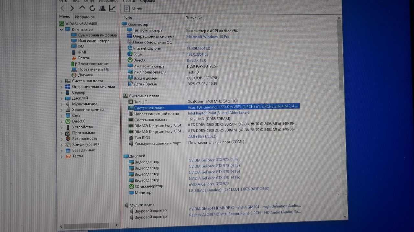Image resolution: width=414 pixels, height=232 pixels.
Task: Expand the Тесты tree node
Action: [61, 156]
